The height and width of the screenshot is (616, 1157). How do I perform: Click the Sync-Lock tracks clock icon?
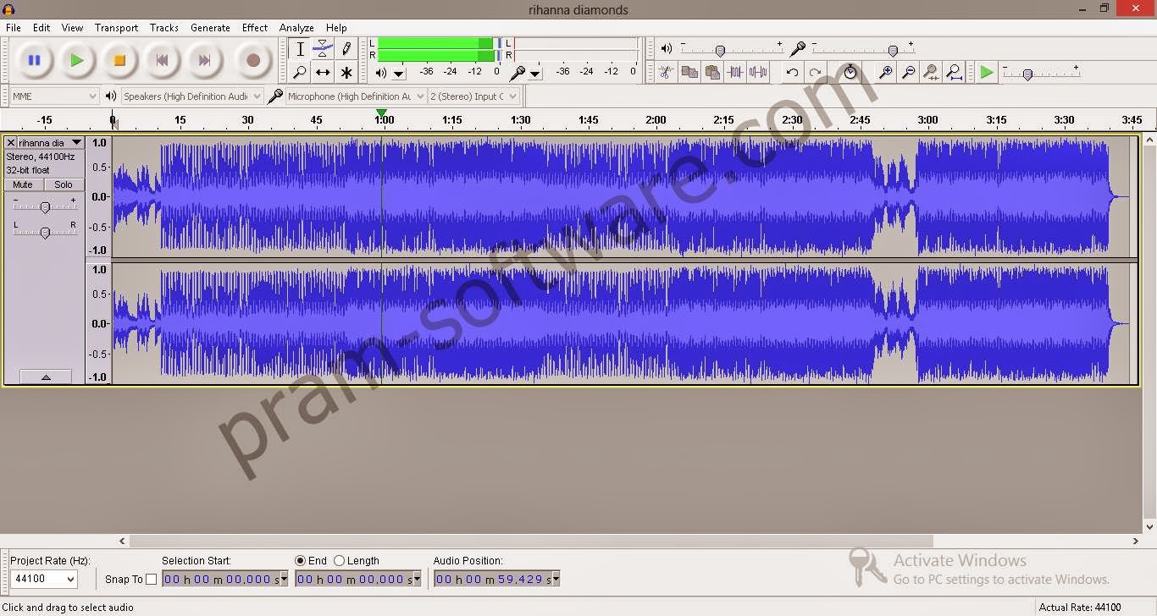point(850,73)
